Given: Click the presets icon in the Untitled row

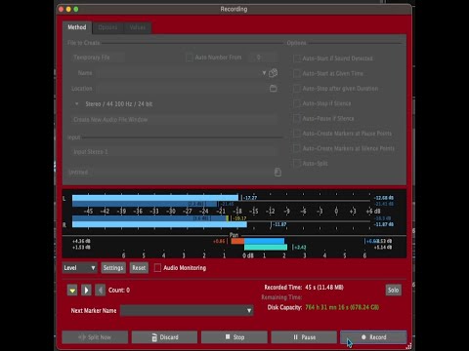Looking at the screenshot, I should click(277, 172).
